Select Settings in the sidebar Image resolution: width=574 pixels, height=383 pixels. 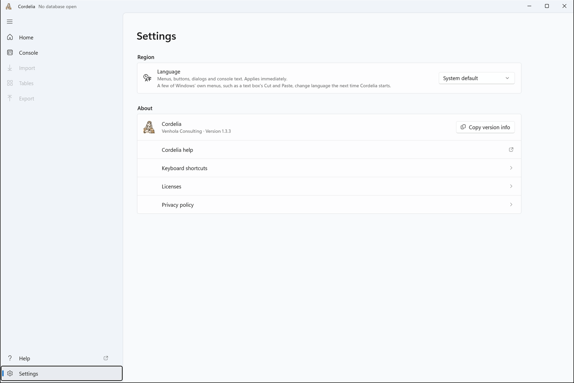point(61,373)
